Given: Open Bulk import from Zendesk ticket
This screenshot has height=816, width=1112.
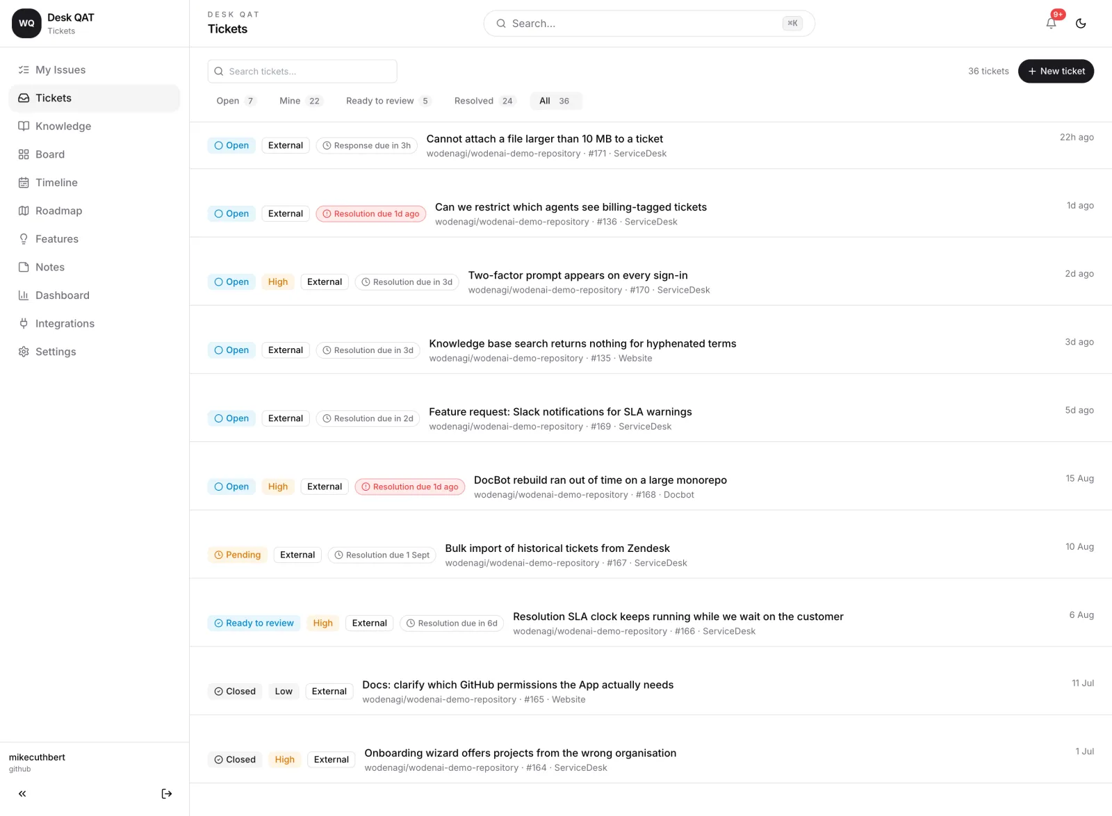Looking at the screenshot, I should click(557, 548).
